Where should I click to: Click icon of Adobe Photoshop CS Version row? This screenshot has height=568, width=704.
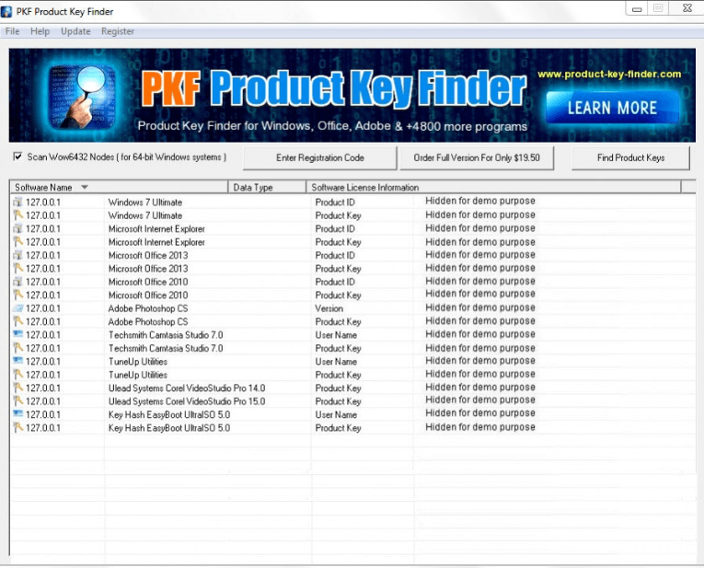pos(17,308)
